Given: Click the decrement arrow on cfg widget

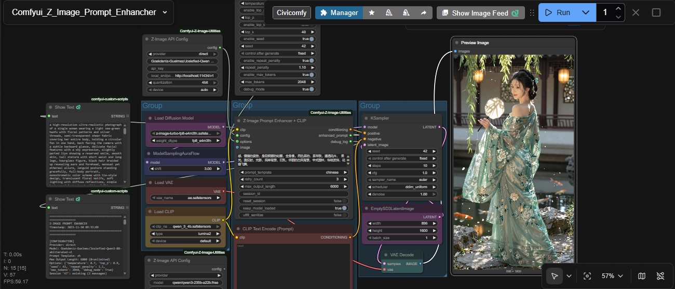Looking at the screenshot, I should click(370, 173).
